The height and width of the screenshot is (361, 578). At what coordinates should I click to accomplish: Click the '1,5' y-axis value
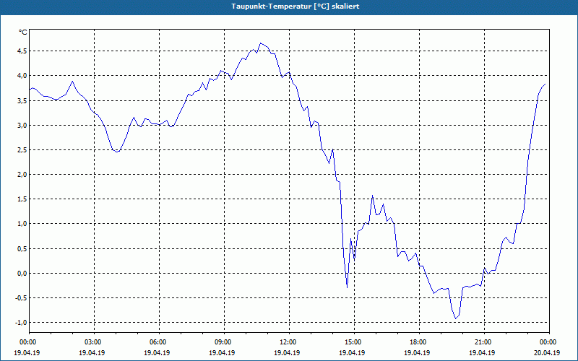click(23, 199)
